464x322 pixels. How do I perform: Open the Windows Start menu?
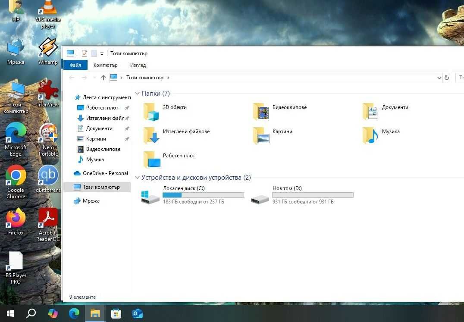(10, 313)
